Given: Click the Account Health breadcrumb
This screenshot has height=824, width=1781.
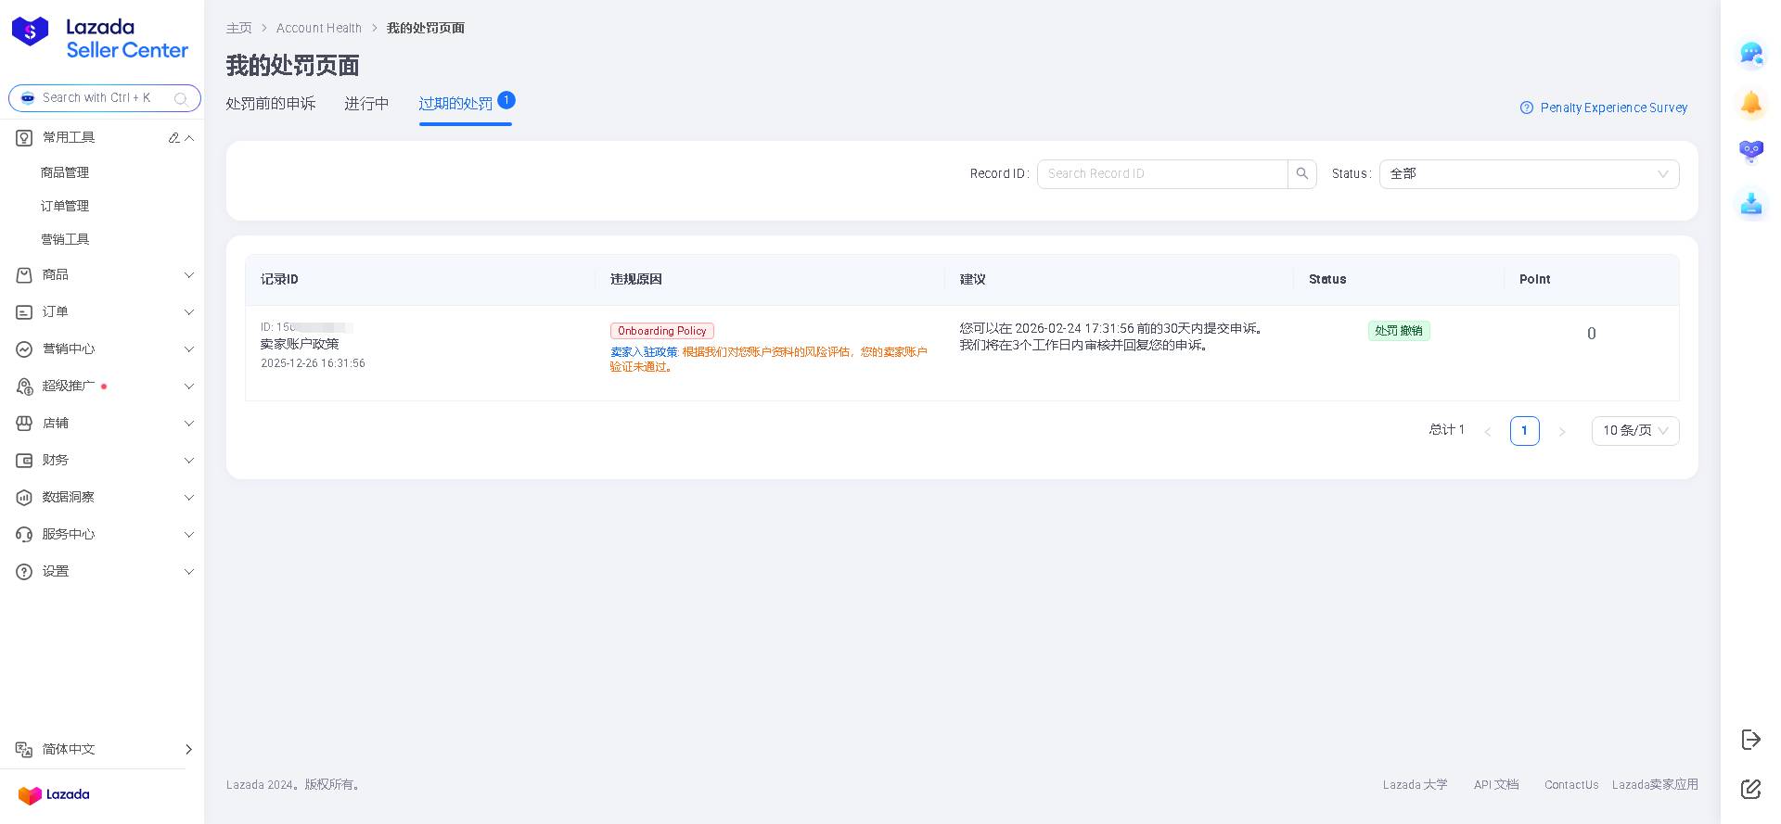Looking at the screenshot, I should (x=319, y=28).
